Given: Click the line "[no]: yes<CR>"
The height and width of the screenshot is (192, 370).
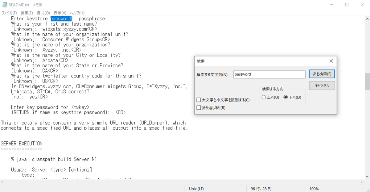Looking at the screenshot, I should pos(29,97).
